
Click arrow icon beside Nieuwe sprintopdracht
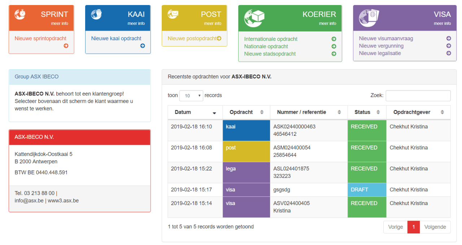pos(66,46)
